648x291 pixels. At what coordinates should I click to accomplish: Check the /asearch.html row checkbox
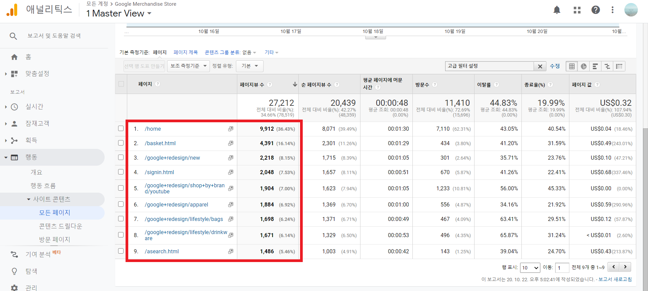coord(121,251)
